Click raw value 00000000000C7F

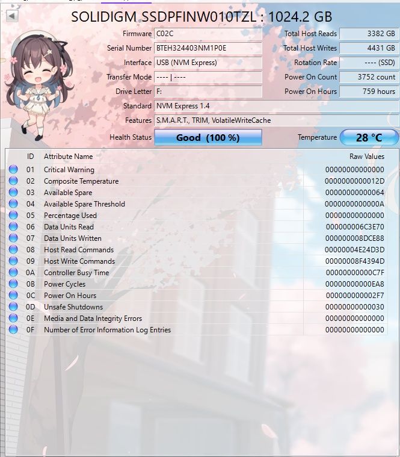pos(355,273)
